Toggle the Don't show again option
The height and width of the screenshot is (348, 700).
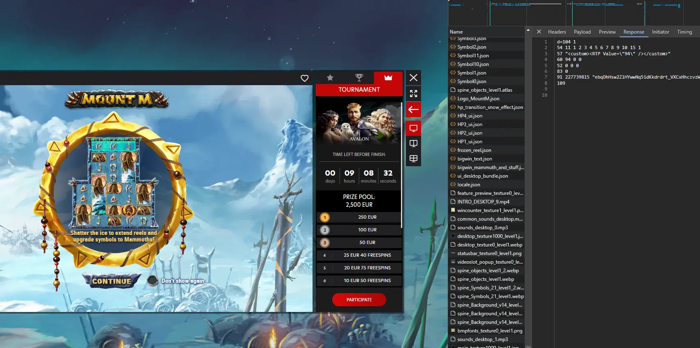click(x=153, y=280)
